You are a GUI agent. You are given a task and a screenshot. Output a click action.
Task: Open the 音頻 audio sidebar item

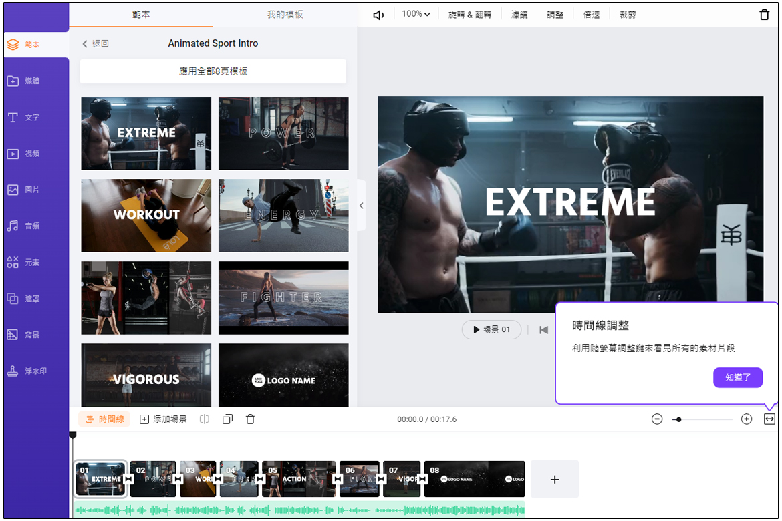[x=24, y=226]
